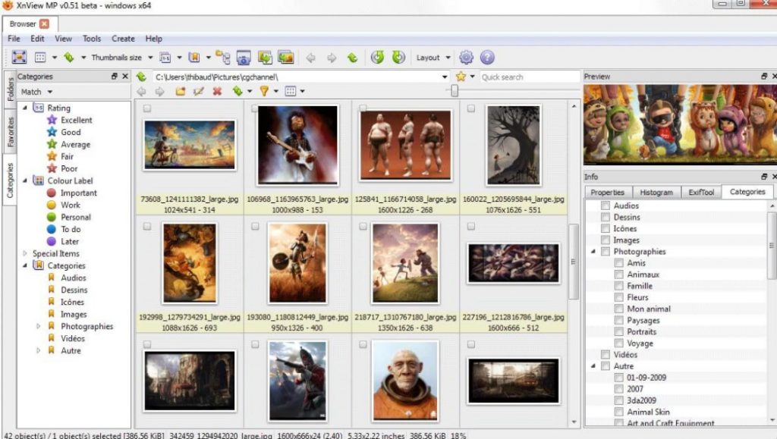The image size is (777, 439).
Task: Click the new folder icon
Action: pos(180,91)
